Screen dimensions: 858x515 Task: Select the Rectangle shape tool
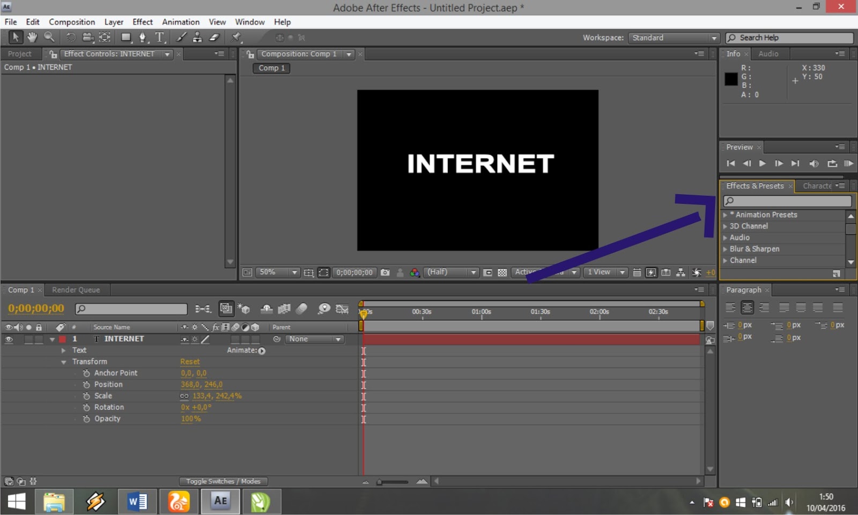pyautogui.click(x=125, y=37)
